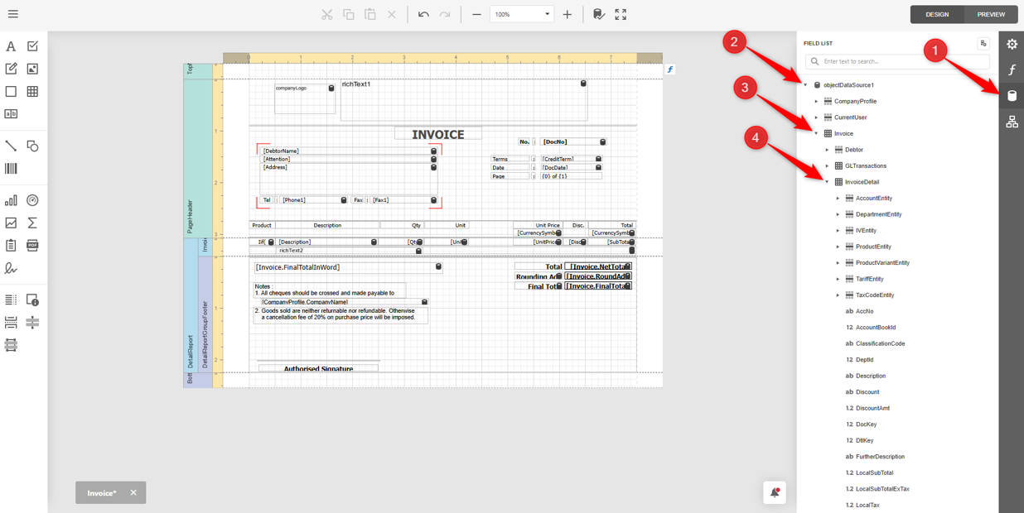Select the LocalSubTotalExTax field

click(x=882, y=489)
